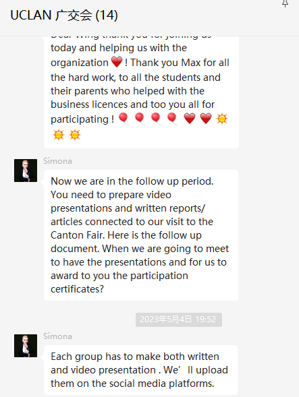Click the pin chat icon at top right

(285, 3)
